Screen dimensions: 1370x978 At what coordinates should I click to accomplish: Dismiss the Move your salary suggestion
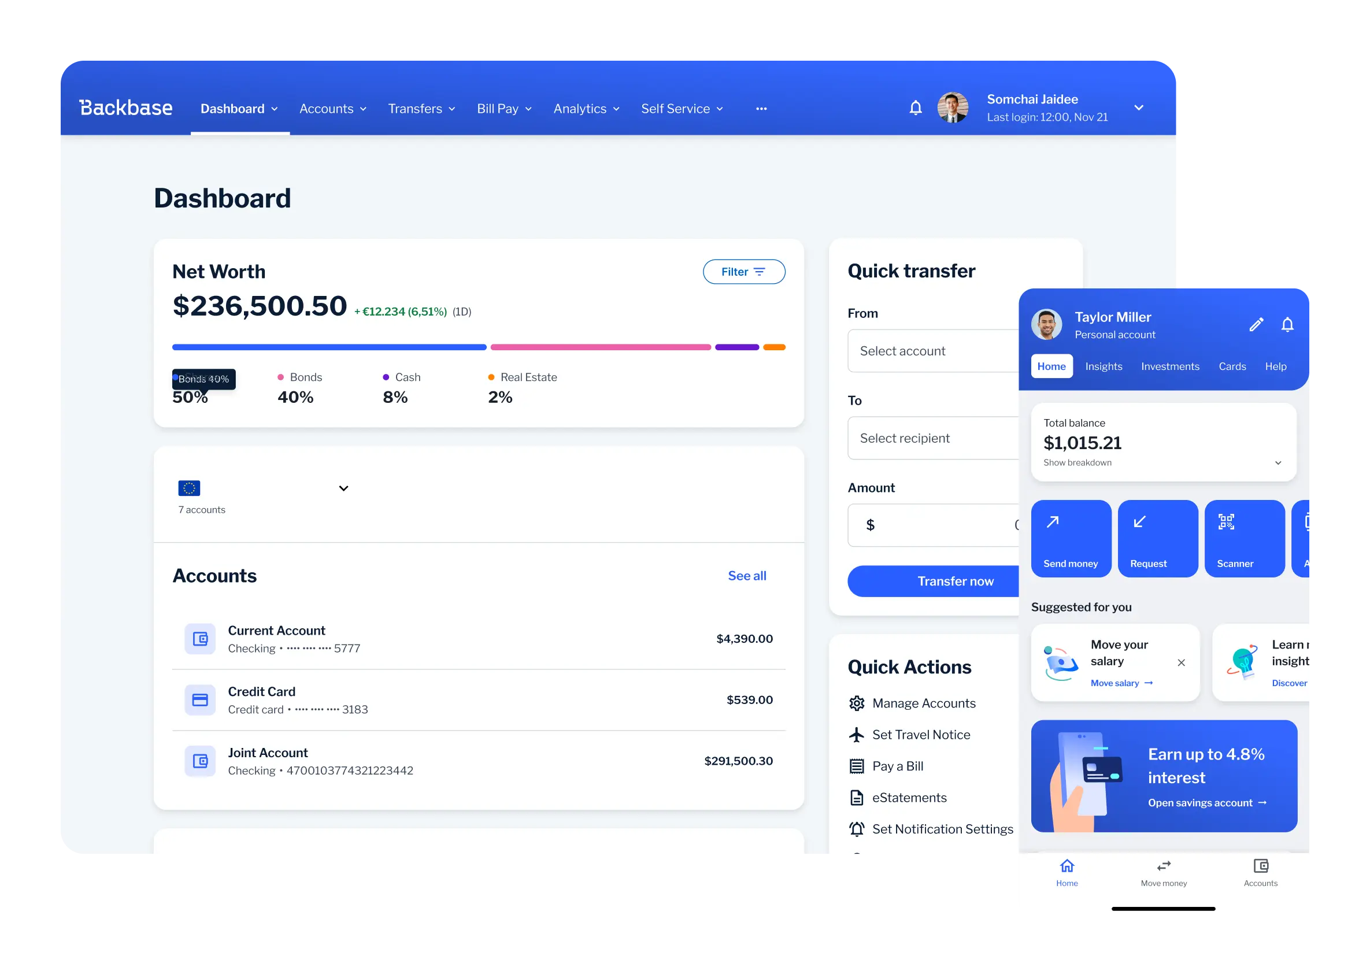[1180, 662]
